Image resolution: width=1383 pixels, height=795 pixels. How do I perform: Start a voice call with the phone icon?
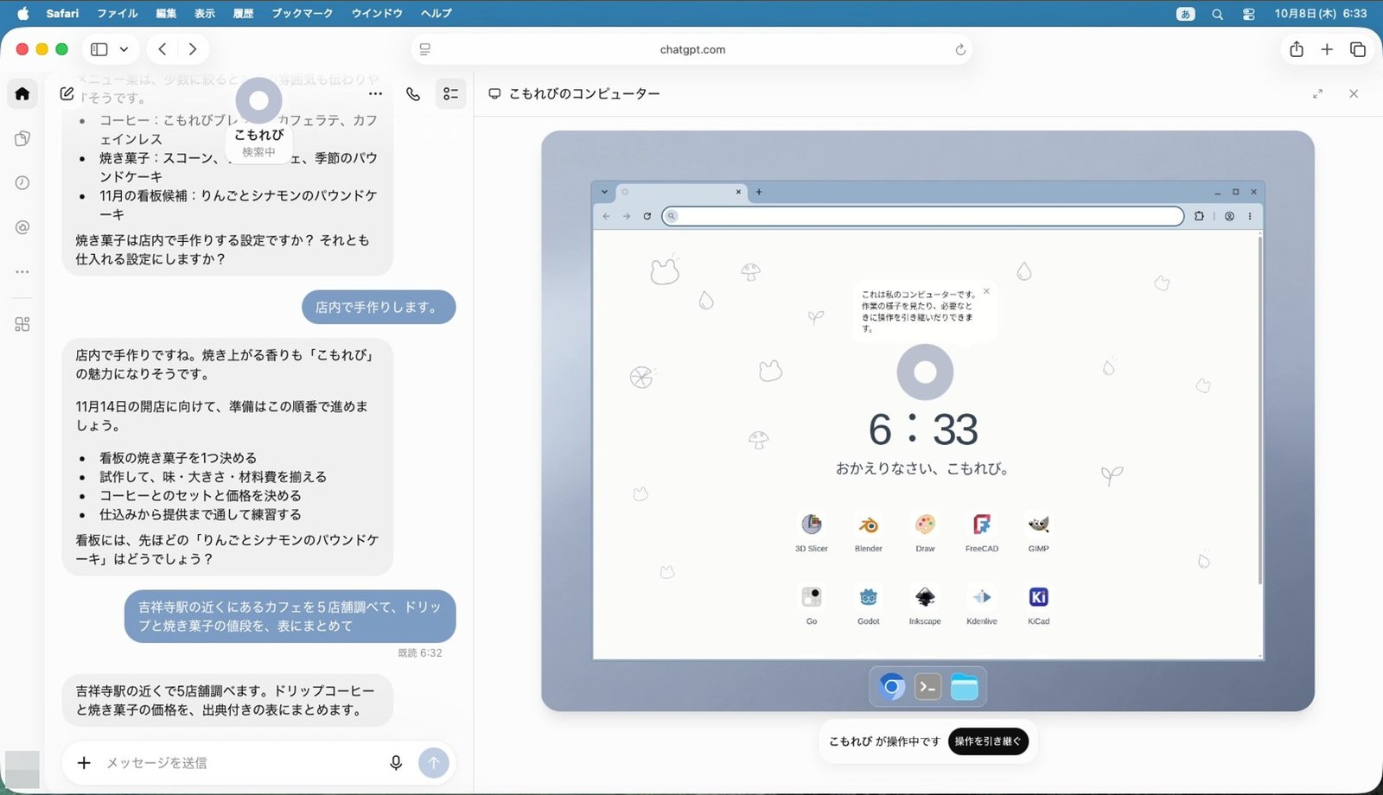(413, 93)
